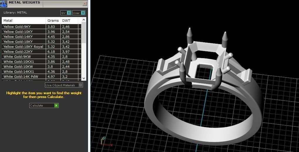Click the 2,44 DWT value
299x152 pixels.
pyautogui.click(x=66, y=67)
